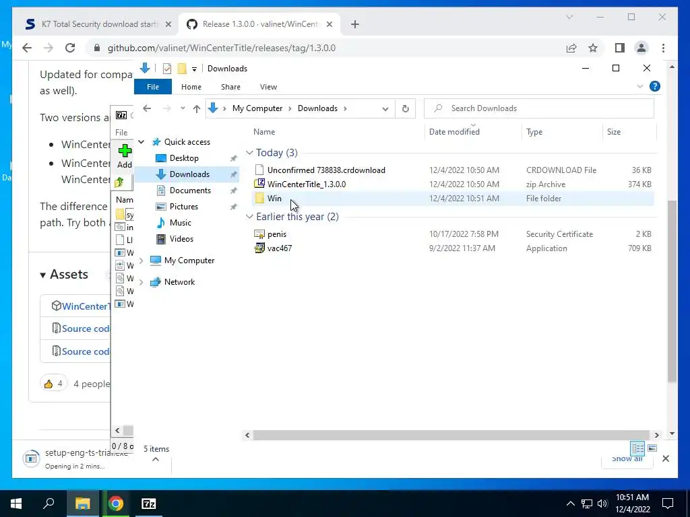Go back in Chrome browser
690x517 pixels.
click(x=27, y=48)
